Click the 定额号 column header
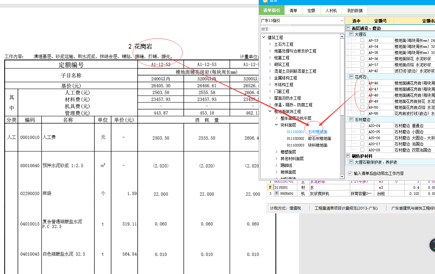 click(x=381, y=21)
